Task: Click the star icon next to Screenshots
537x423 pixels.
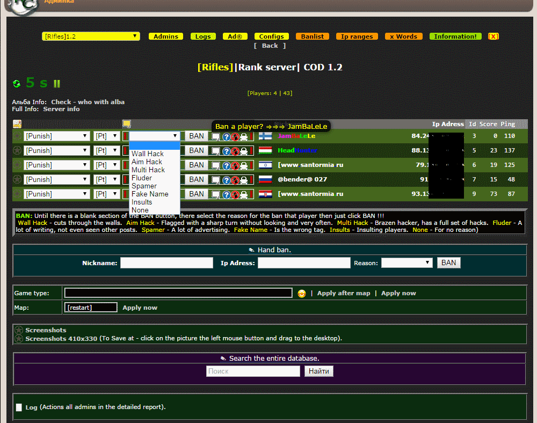Action: click(x=19, y=330)
